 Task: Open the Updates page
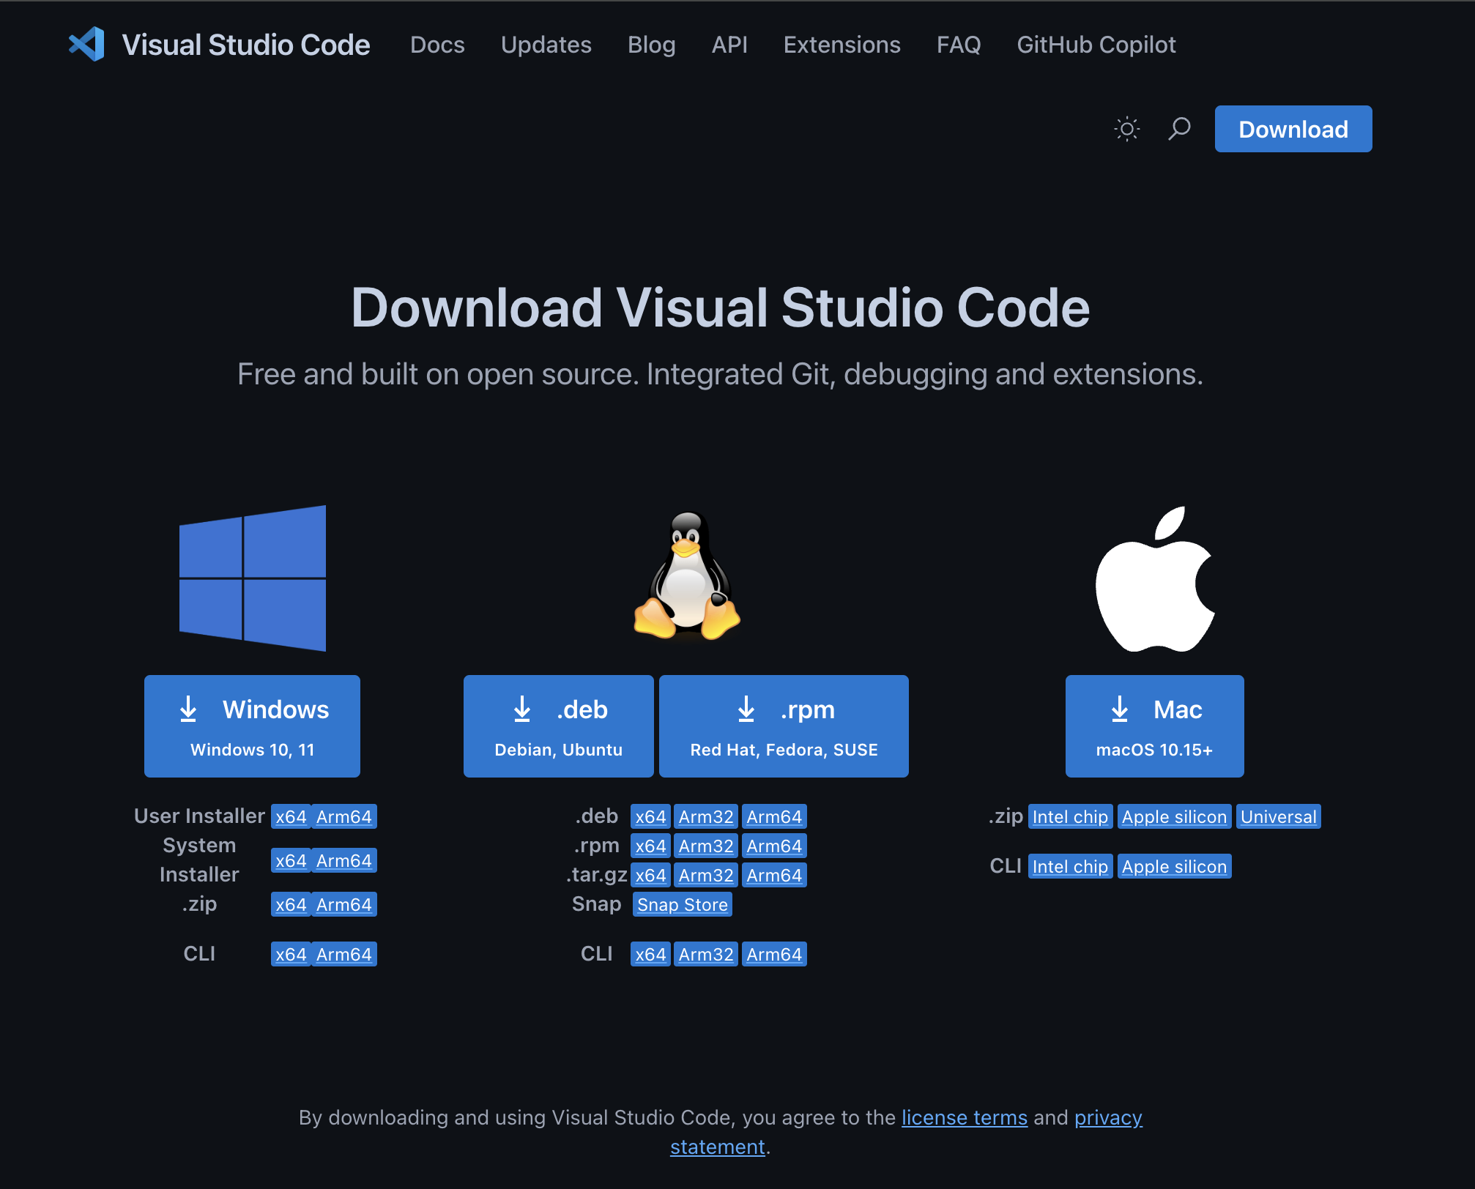pos(546,45)
